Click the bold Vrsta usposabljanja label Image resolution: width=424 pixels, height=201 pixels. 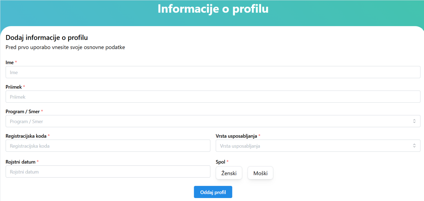[x=236, y=136]
